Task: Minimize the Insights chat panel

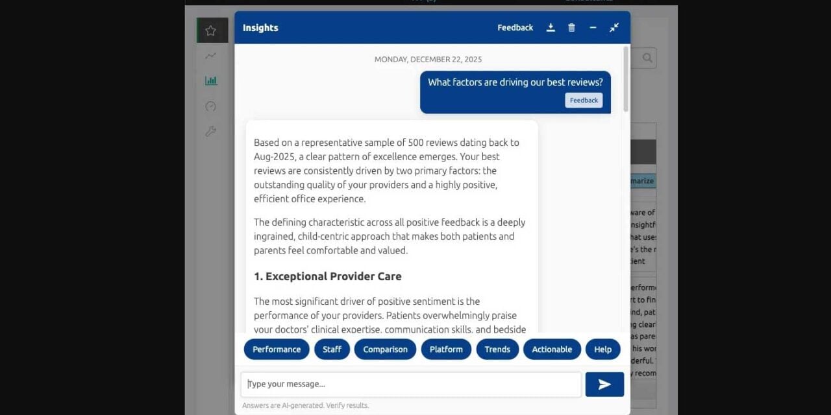Action: pos(593,28)
